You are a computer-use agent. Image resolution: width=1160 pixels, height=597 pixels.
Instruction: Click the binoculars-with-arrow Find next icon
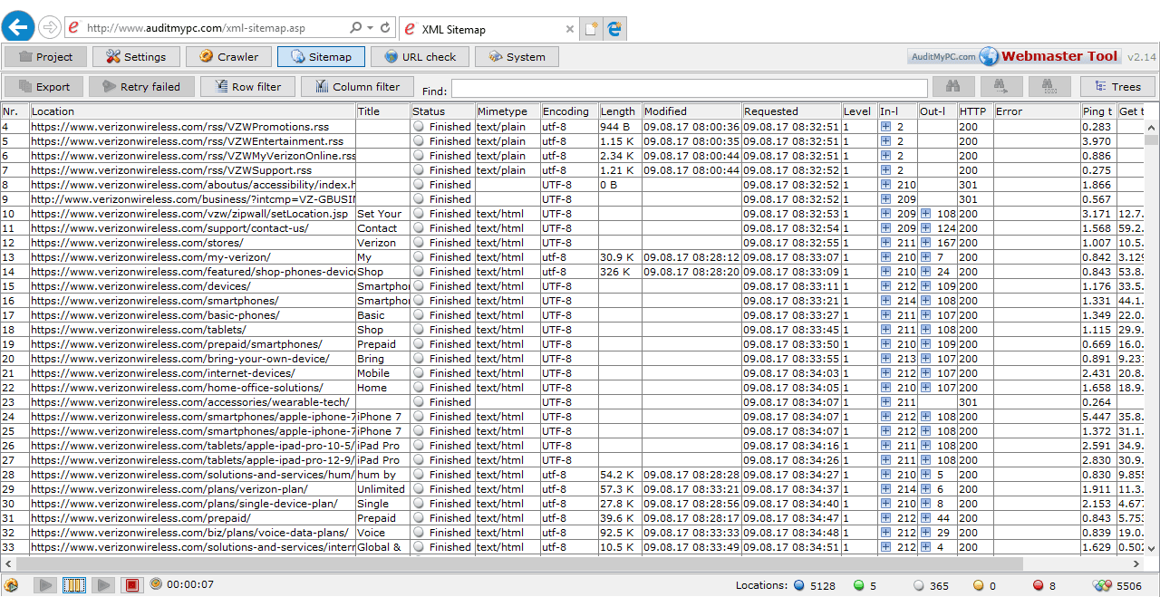click(x=1001, y=87)
